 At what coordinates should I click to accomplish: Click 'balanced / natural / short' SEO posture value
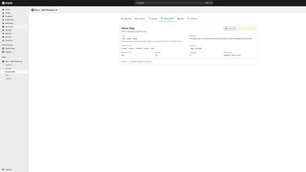pyautogui.click(x=232, y=55)
